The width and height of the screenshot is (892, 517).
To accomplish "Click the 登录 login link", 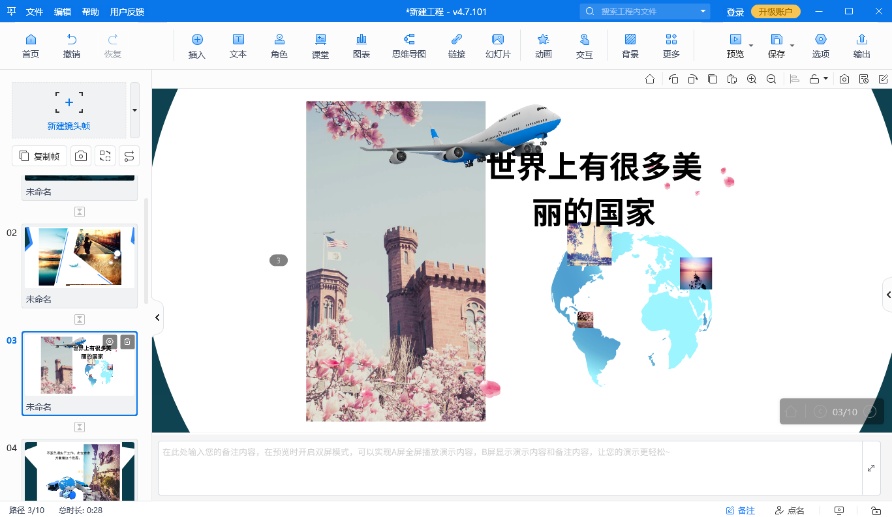I will point(735,12).
